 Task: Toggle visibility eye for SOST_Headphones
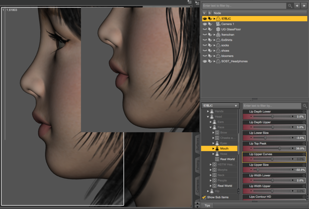(x=205, y=61)
